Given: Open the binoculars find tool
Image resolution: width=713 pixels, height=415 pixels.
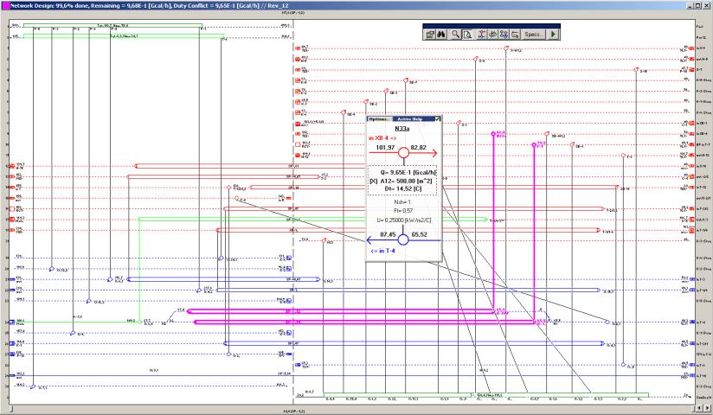Looking at the screenshot, I should pos(440,34).
